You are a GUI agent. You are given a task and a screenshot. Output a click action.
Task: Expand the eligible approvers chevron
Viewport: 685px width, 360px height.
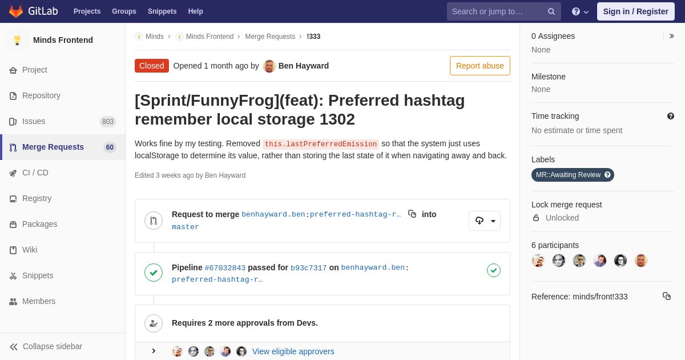click(x=154, y=351)
